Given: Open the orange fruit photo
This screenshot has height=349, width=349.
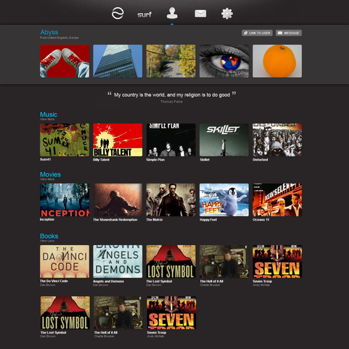Looking at the screenshot, I should click(277, 61).
